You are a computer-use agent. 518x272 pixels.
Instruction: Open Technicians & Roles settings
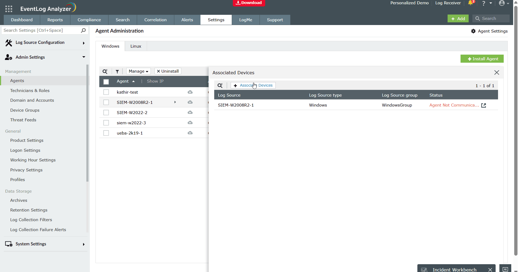[30, 91]
